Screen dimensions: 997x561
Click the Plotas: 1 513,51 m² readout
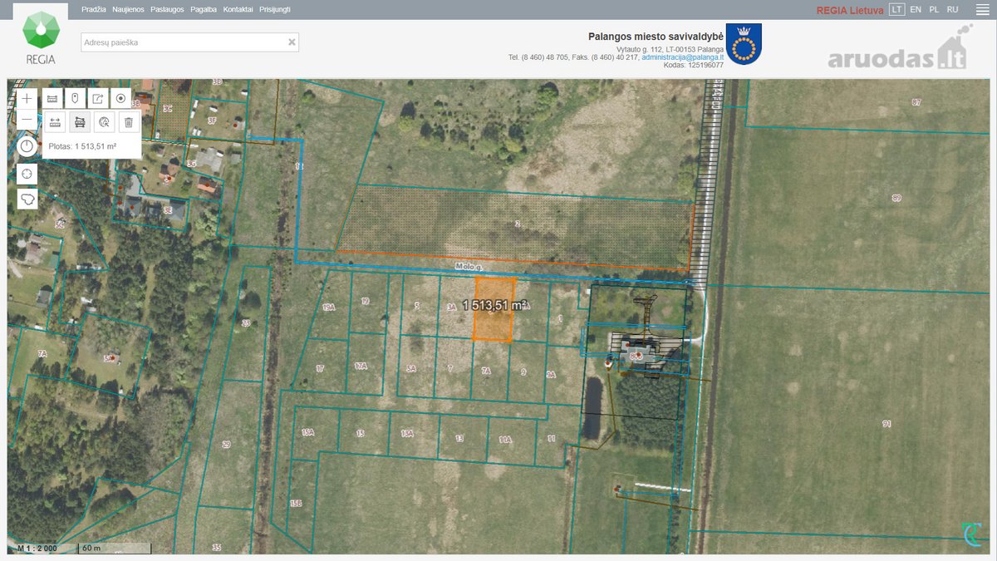pos(82,146)
